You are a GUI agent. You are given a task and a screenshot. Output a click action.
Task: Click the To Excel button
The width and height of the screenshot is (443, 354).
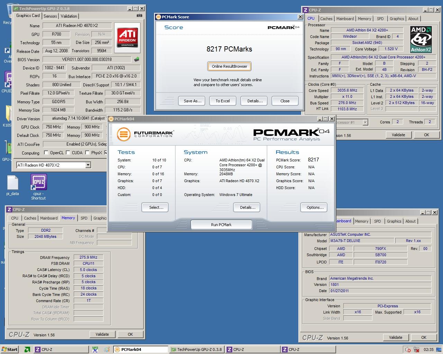(223, 101)
